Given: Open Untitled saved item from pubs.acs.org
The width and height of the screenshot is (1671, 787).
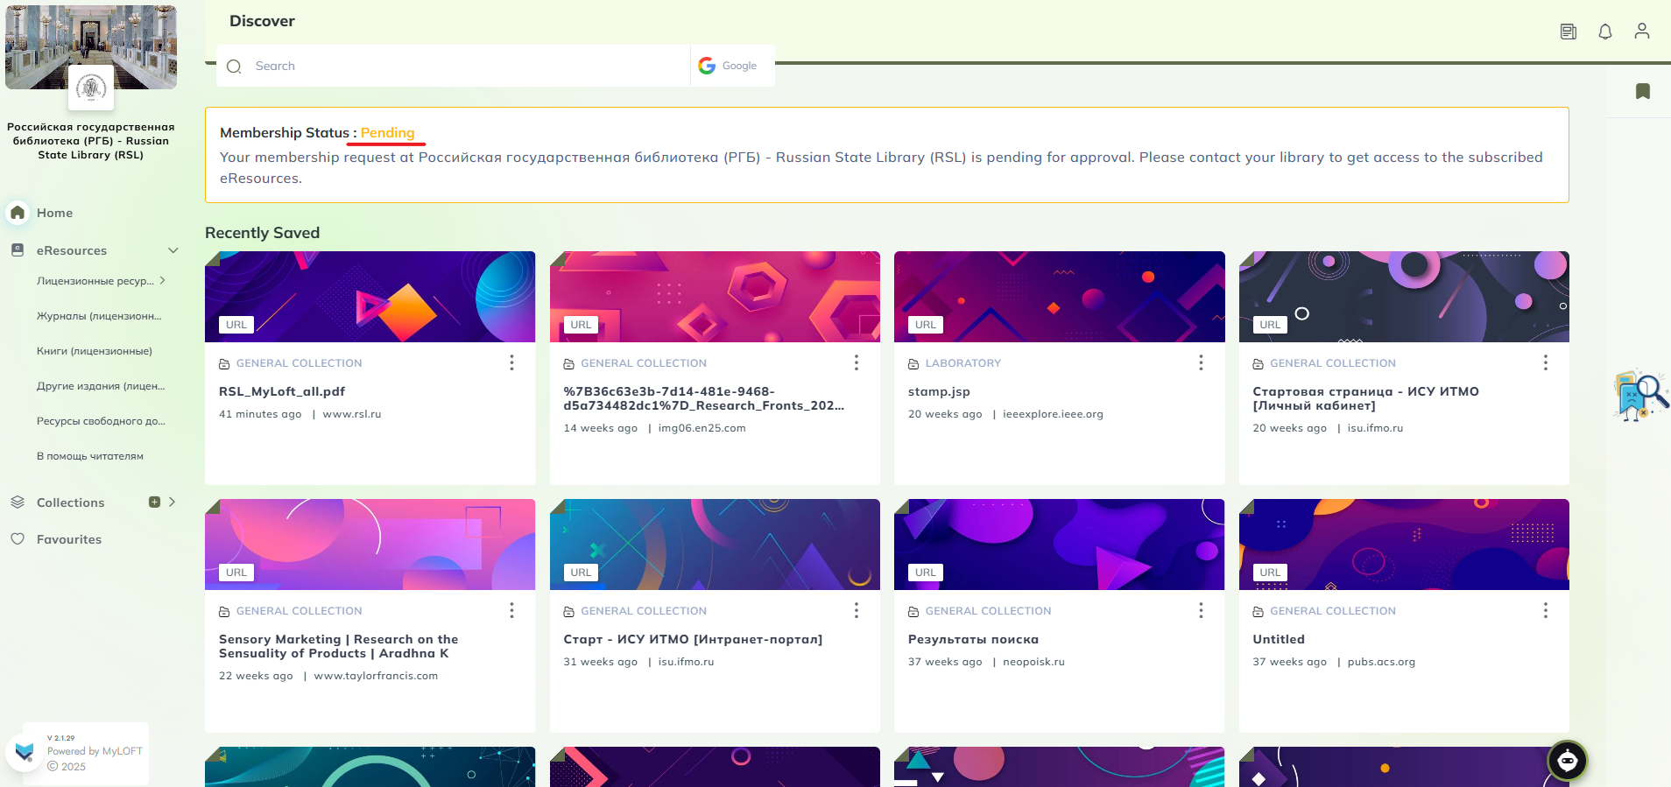Looking at the screenshot, I should (1279, 639).
